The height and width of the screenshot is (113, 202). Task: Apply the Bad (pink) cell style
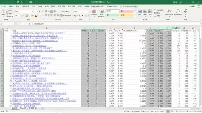127,11
